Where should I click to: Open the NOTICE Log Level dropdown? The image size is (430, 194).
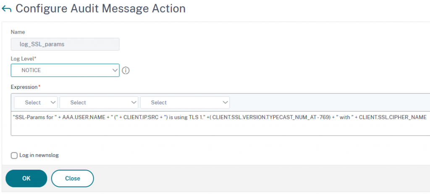65,70
